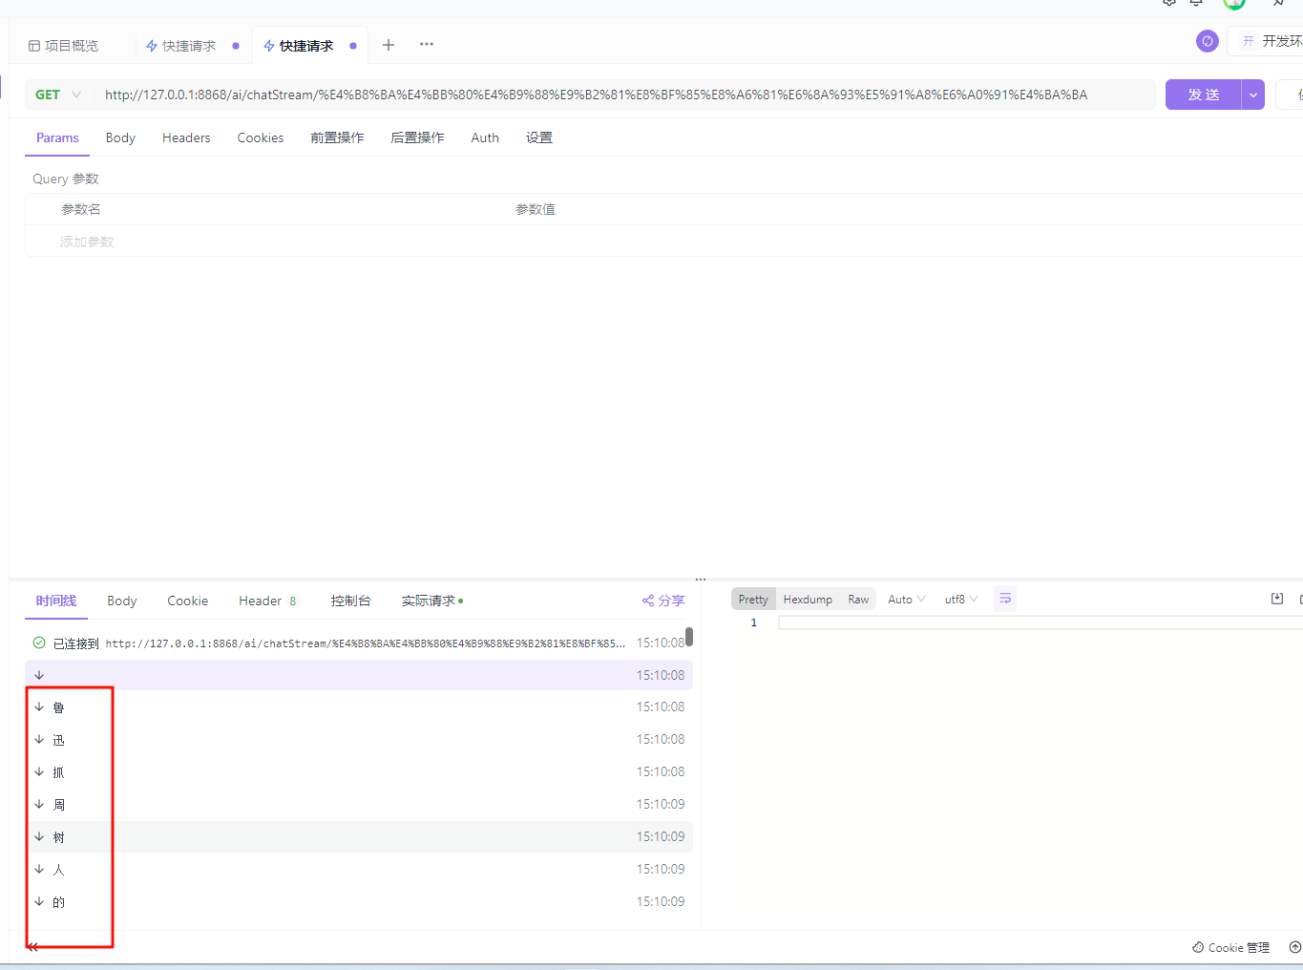Switch to the Headers request tab
Image resolution: width=1303 pixels, height=970 pixels.
pyautogui.click(x=186, y=137)
